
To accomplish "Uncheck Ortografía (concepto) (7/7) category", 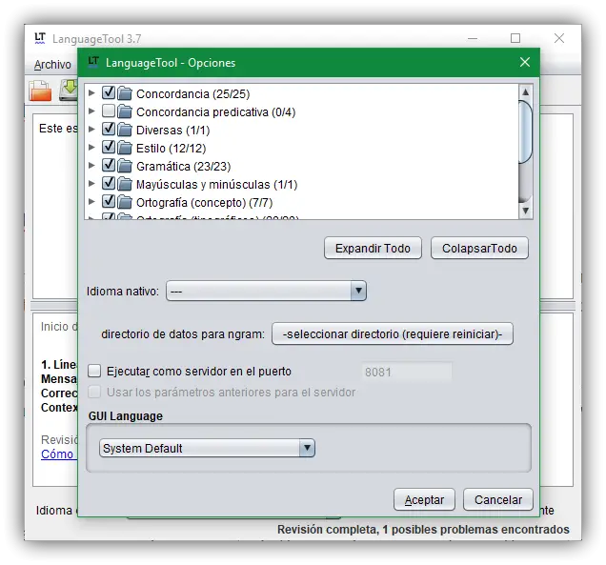I will (109, 202).
